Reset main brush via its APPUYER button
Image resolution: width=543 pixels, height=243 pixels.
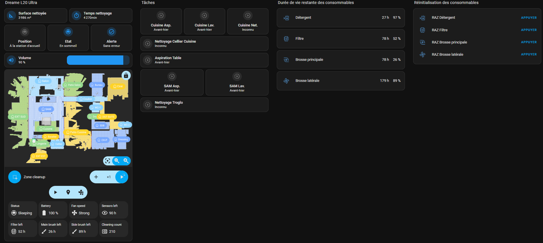529,42
